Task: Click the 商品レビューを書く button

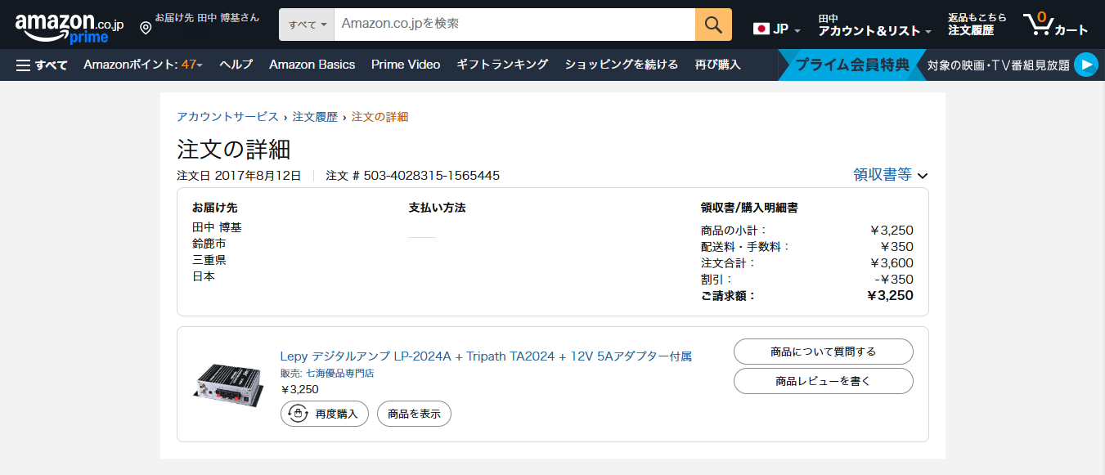Action: click(x=823, y=381)
